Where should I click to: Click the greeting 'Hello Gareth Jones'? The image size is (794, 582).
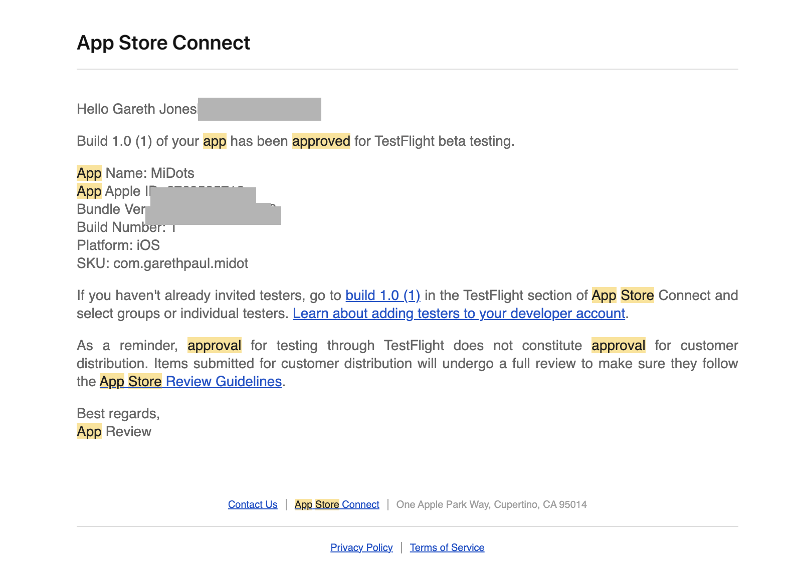click(x=137, y=109)
